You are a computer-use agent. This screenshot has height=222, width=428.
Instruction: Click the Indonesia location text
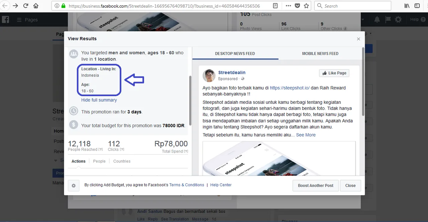[x=90, y=75]
